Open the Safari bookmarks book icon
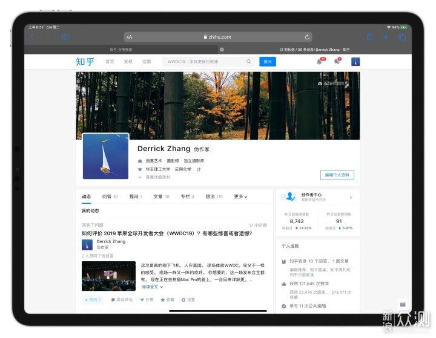 pyautogui.click(x=65, y=37)
